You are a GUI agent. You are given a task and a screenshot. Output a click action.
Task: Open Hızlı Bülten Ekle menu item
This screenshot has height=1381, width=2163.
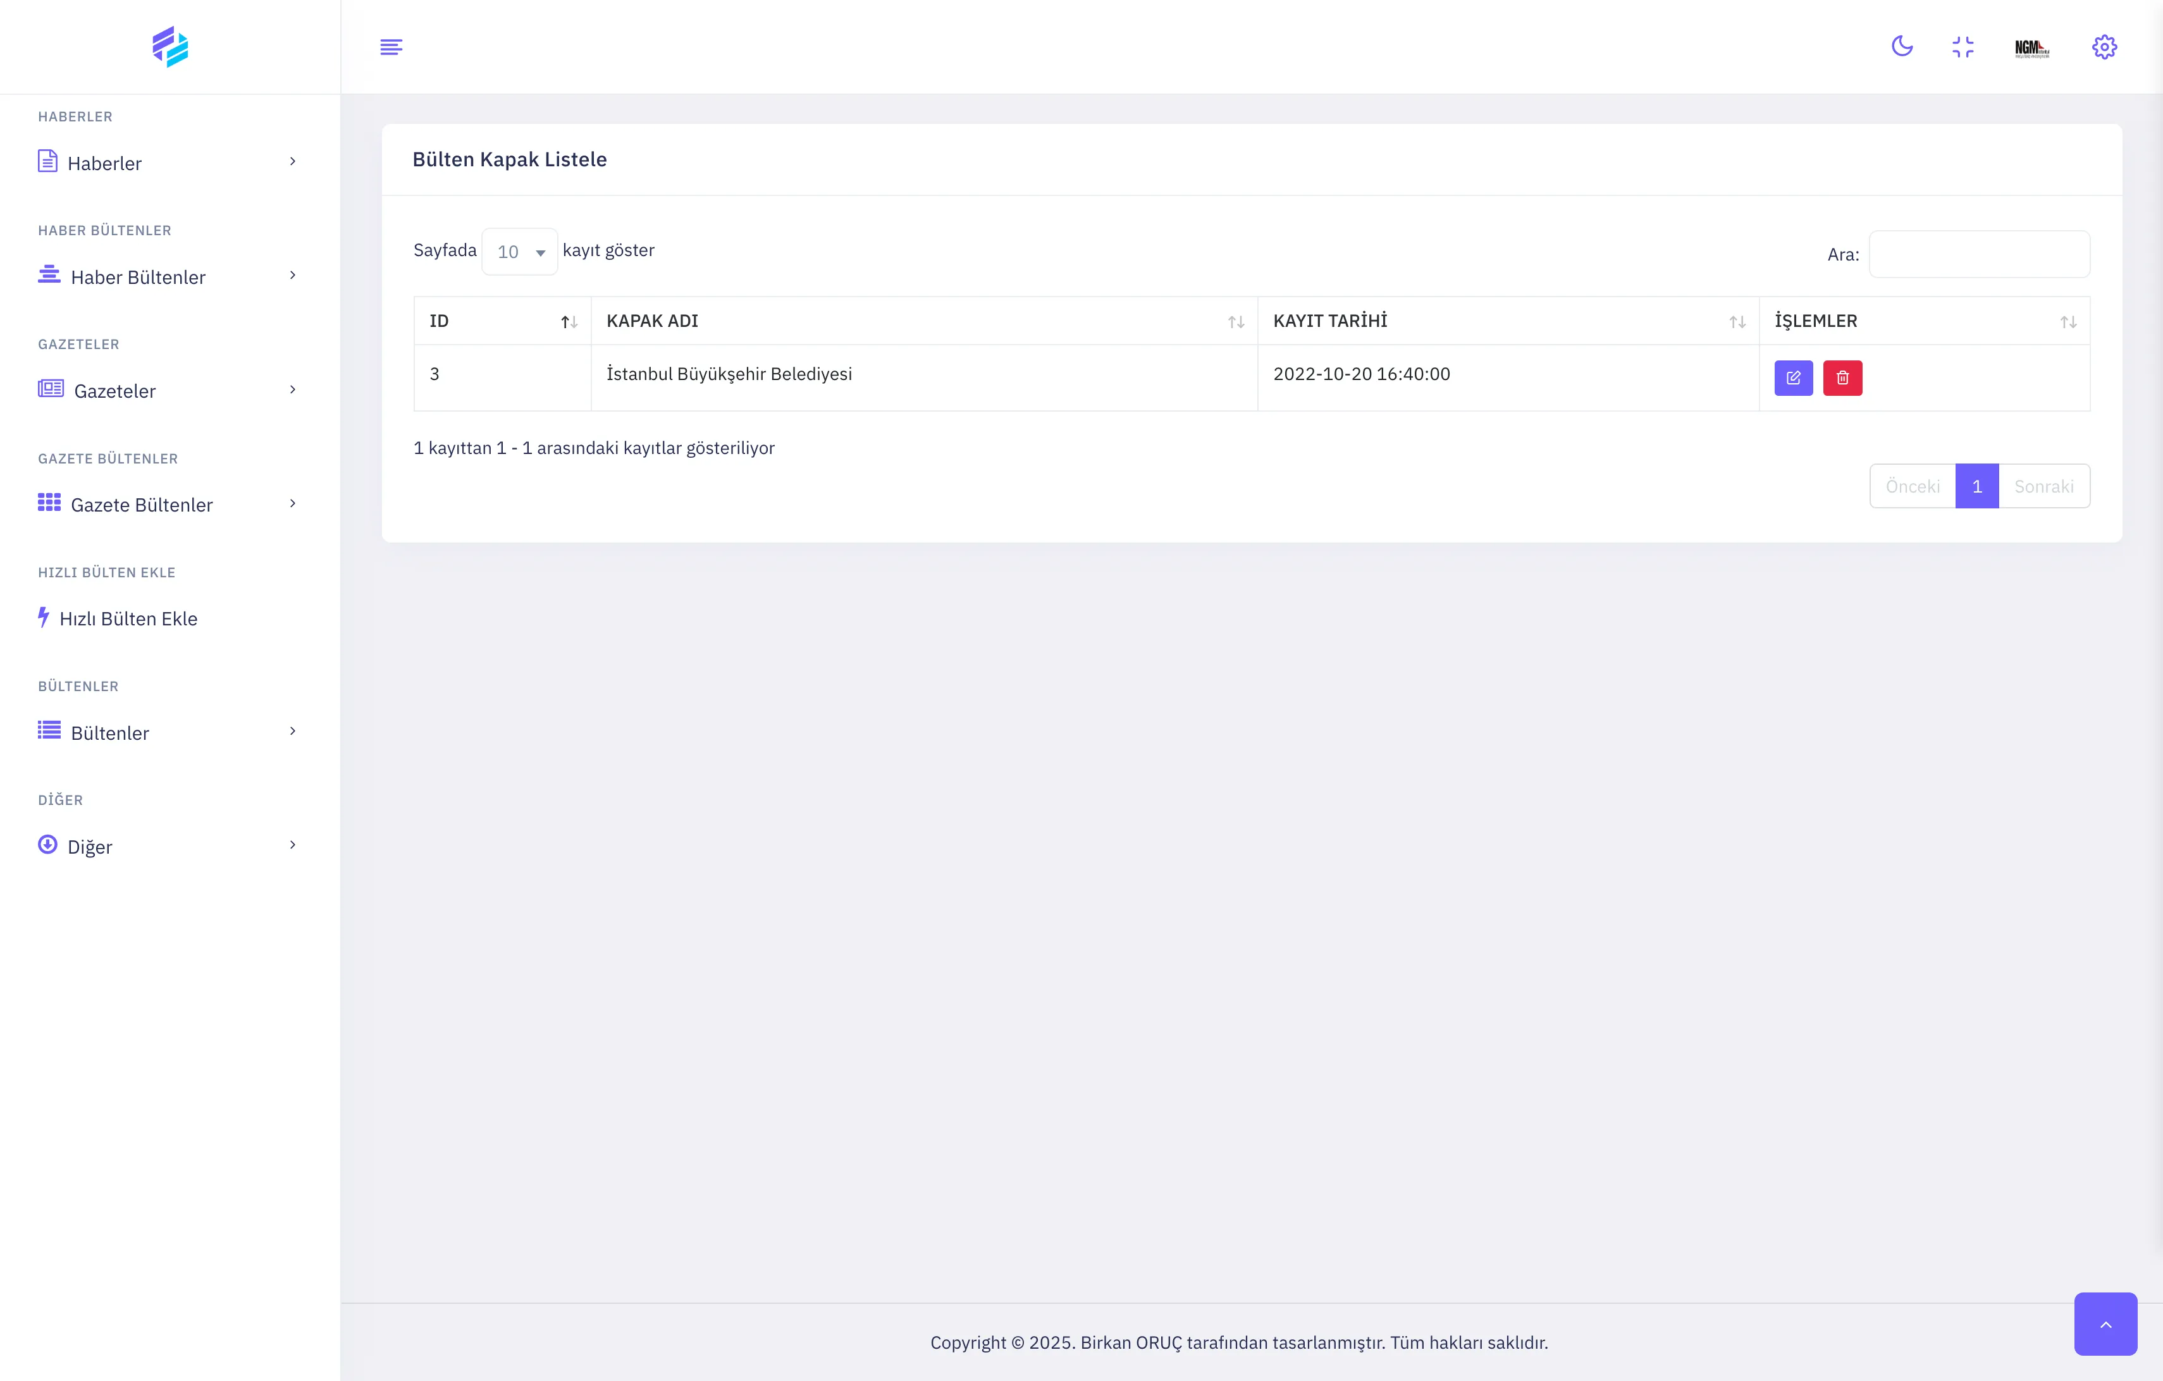coord(128,618)
